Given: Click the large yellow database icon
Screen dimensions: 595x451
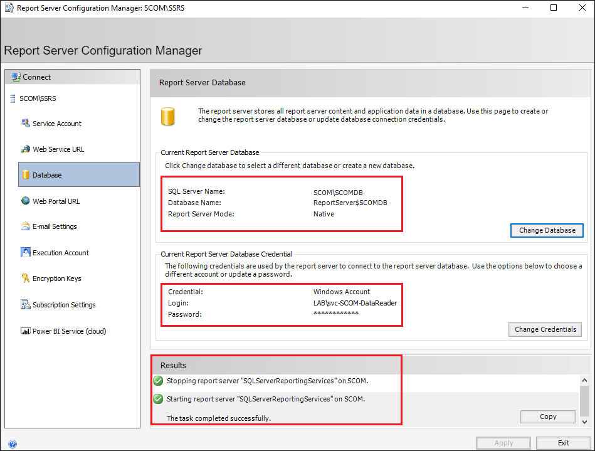Looking at the screenshot, I should click(x=168, y=116).
